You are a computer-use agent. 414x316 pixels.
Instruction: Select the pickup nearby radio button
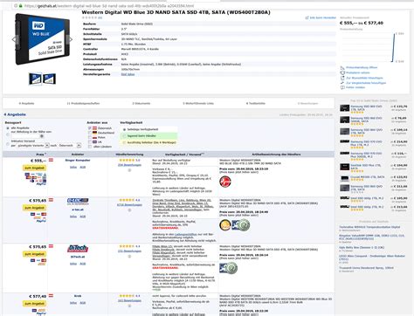click(8, 134)
